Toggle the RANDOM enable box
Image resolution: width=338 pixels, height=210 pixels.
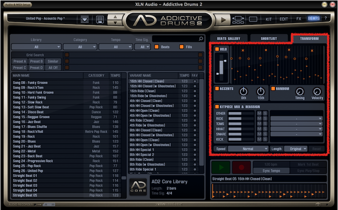pos(273,89)
